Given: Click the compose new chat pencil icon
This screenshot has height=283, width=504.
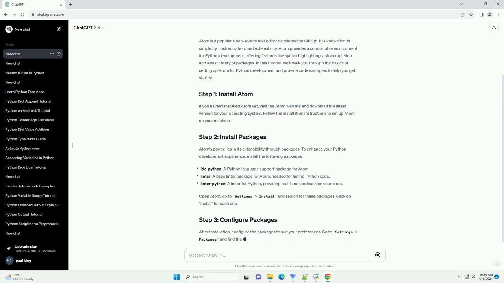Looking at the screenshot, I should point(59,29).
